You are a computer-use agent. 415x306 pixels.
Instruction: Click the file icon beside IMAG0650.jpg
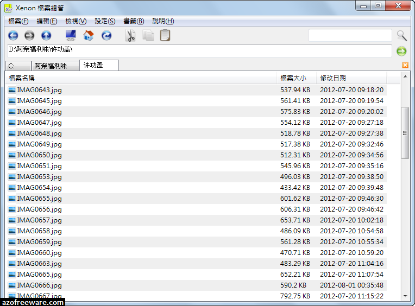(12, 155)
